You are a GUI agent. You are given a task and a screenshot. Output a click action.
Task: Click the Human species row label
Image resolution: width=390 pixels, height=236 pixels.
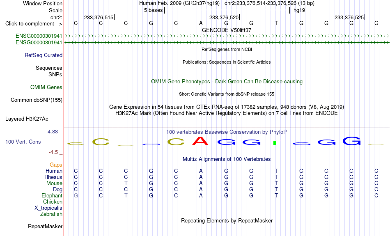coord(54,171)
